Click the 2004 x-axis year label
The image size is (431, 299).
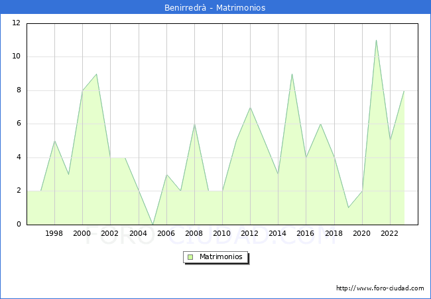[x=139, y=234]
